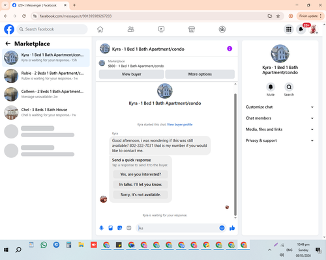
Task: Click the chat vertical scrollbar
Action: 235,154
